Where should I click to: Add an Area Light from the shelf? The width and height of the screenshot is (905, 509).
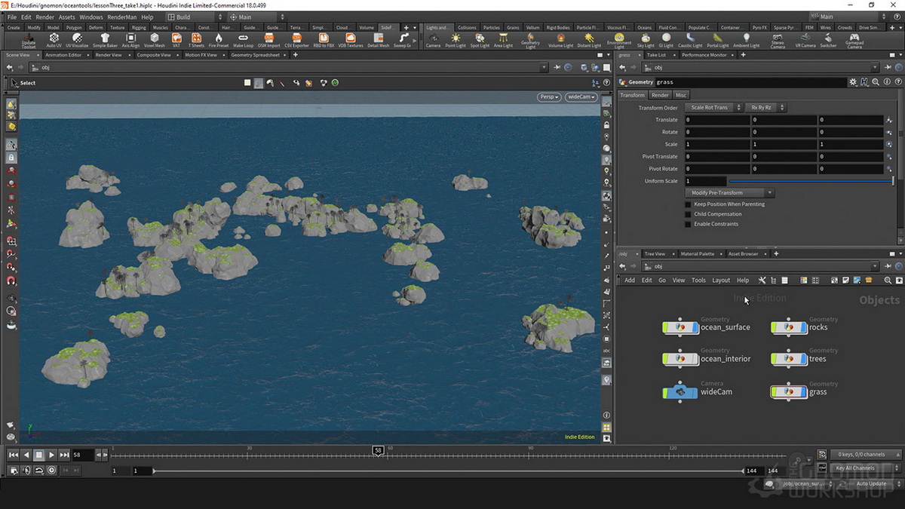click(x=503, y=40)
